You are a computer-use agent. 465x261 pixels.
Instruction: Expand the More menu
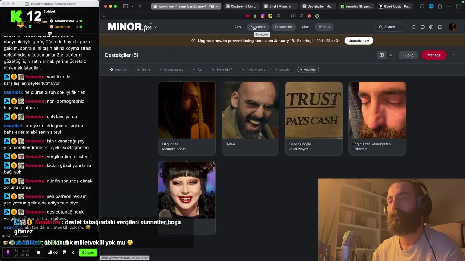(324, 27)
